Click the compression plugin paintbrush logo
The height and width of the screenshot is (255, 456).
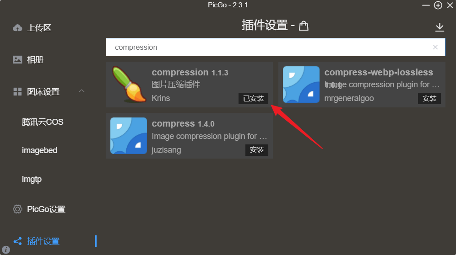coord(129,85)
